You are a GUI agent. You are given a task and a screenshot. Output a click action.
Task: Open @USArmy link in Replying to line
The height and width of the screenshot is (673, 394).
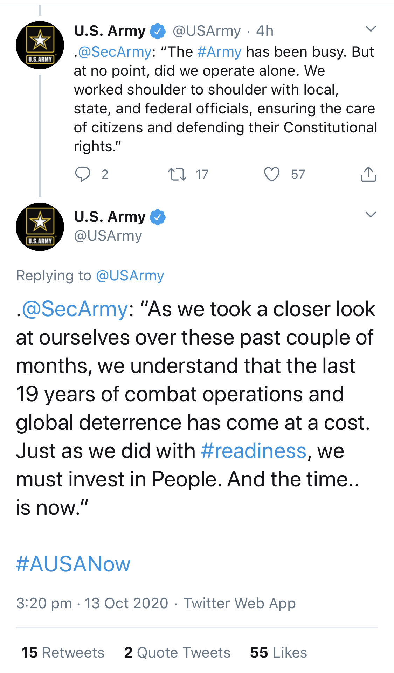click(x=130, y=276)
